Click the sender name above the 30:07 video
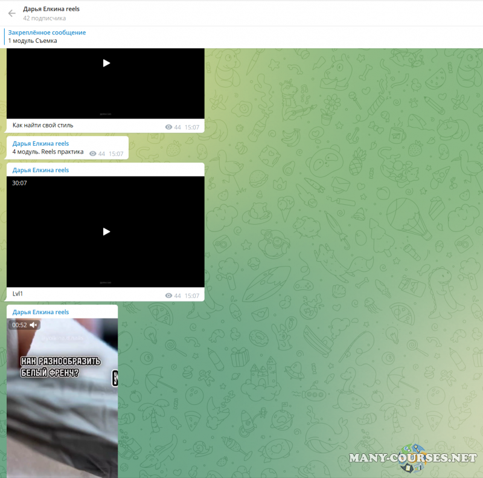 pos(41,170)
